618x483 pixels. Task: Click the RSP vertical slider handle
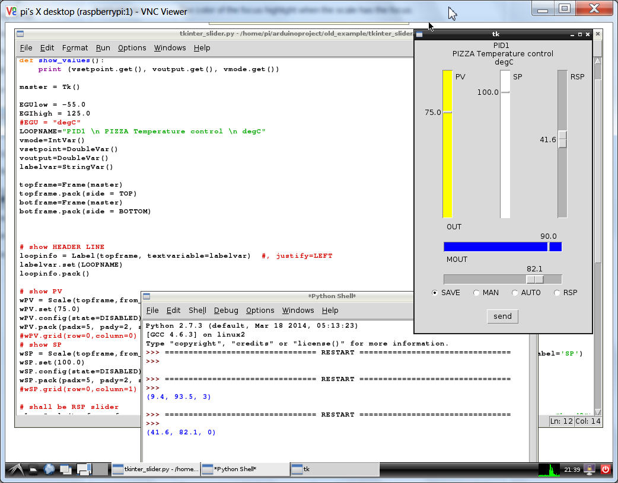562,139
